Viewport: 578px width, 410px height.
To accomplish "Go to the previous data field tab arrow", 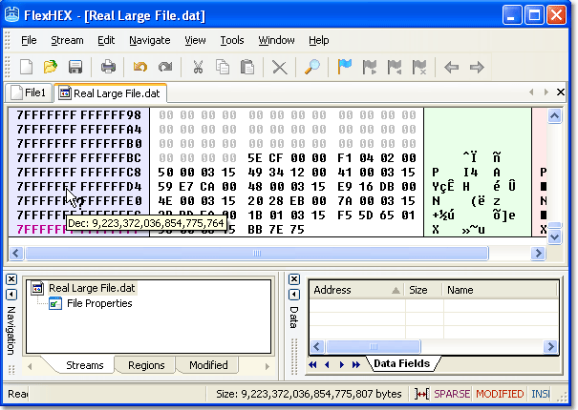I will (327, 365).
